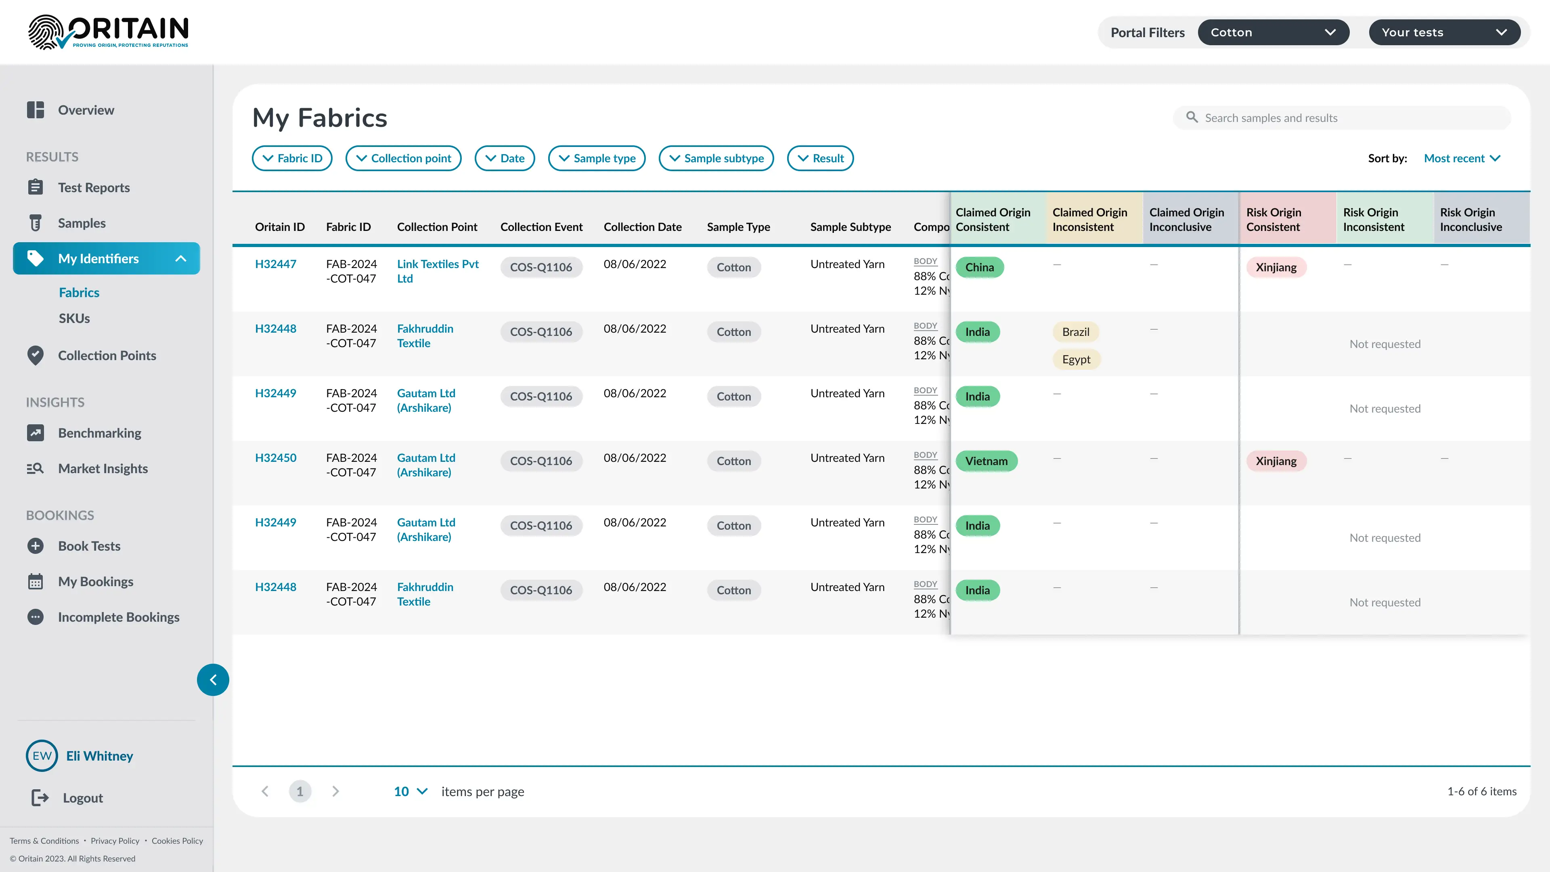
Task: Click the My Identifiers tag icon
Action: (x=36, y=258)
